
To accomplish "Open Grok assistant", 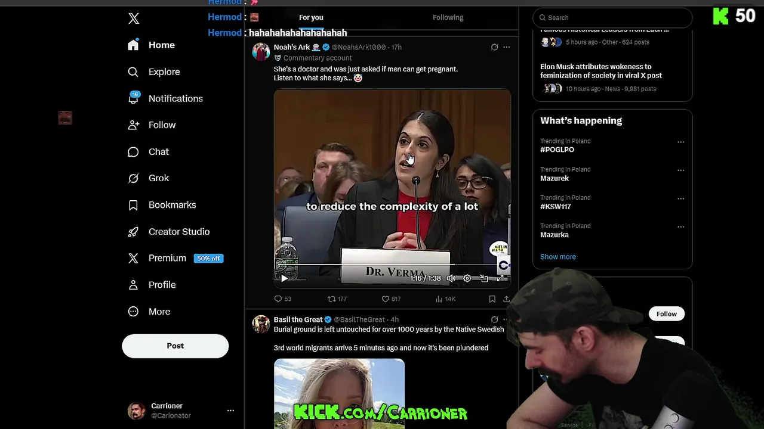I will click(x=149, y=178).
